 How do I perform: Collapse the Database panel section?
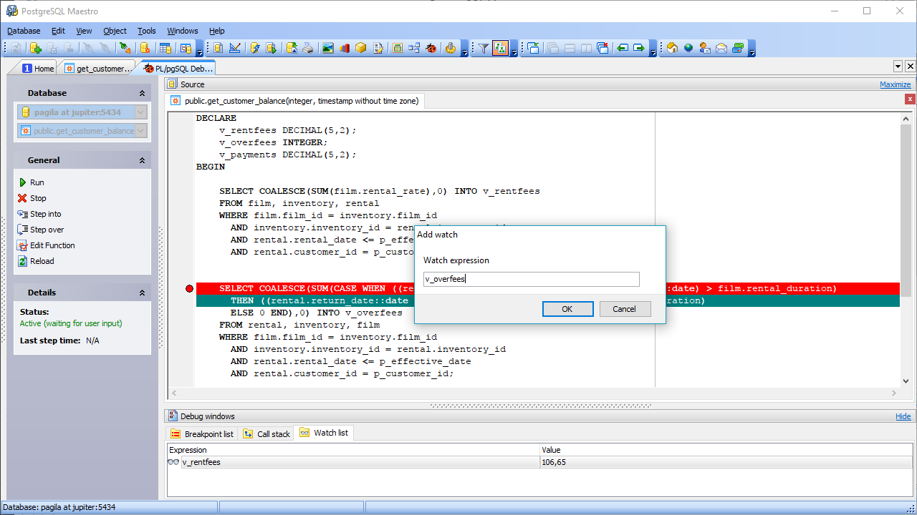142,93
